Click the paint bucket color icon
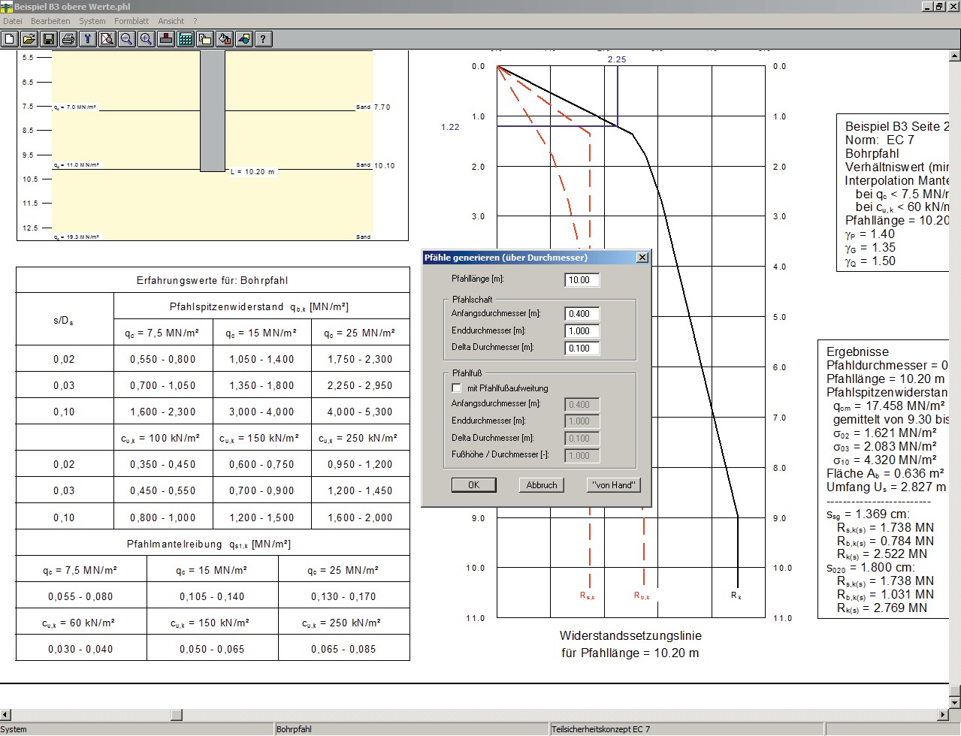 pos(225,39)
